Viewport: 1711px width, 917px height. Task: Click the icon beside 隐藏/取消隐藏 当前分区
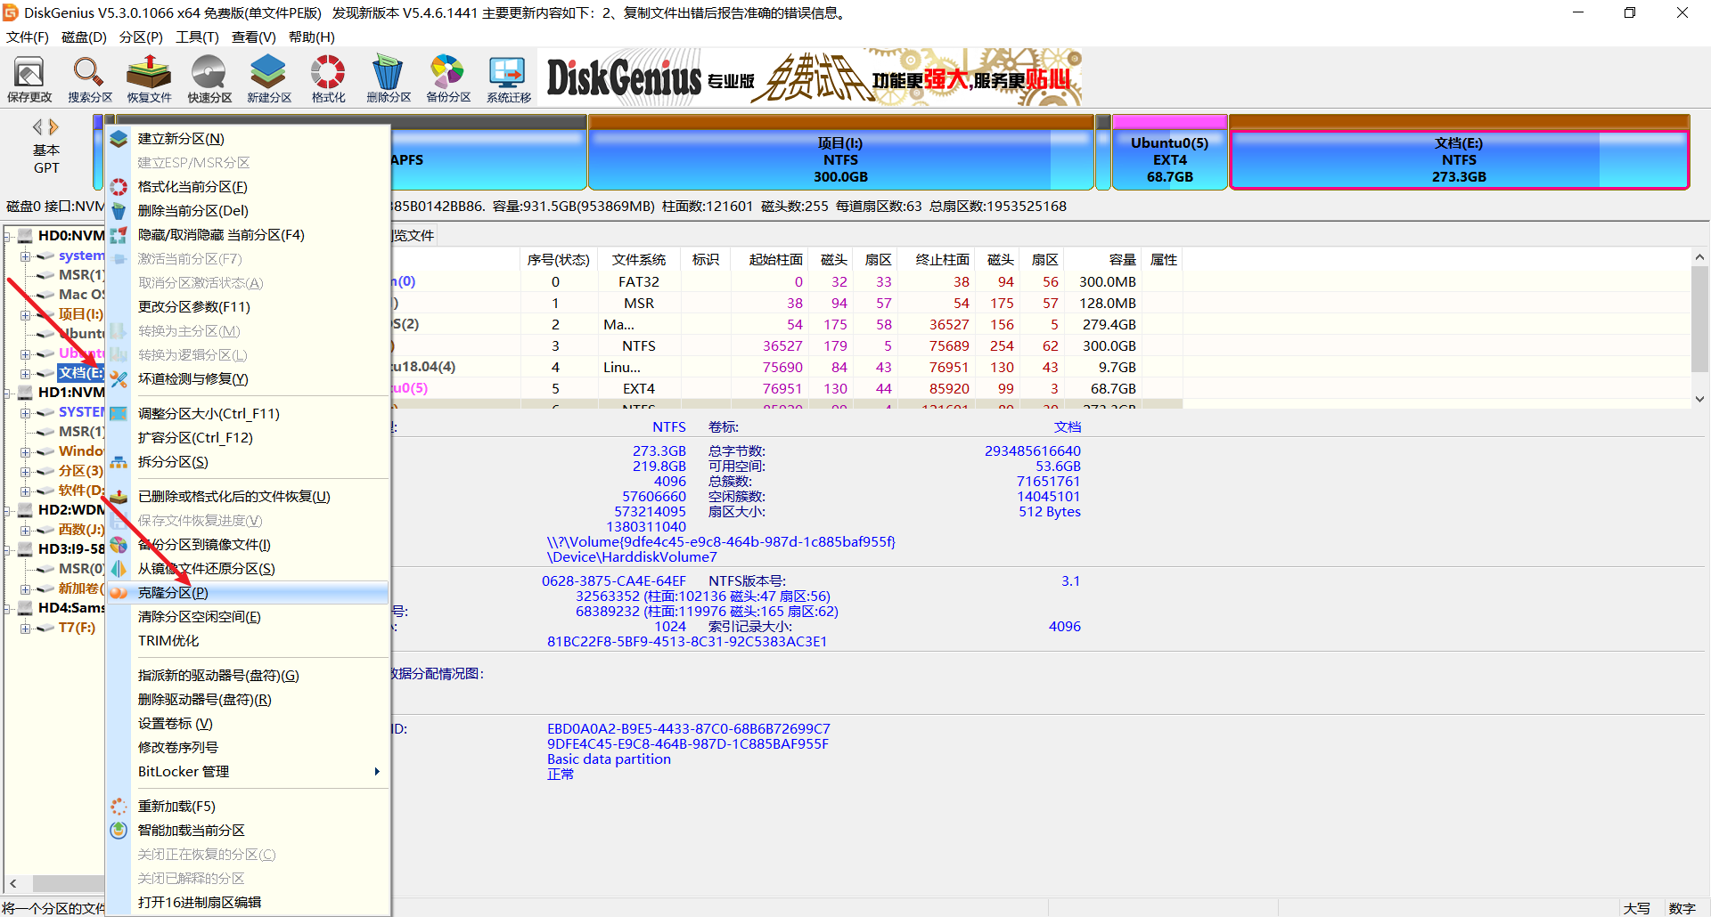tap(119, 235)
